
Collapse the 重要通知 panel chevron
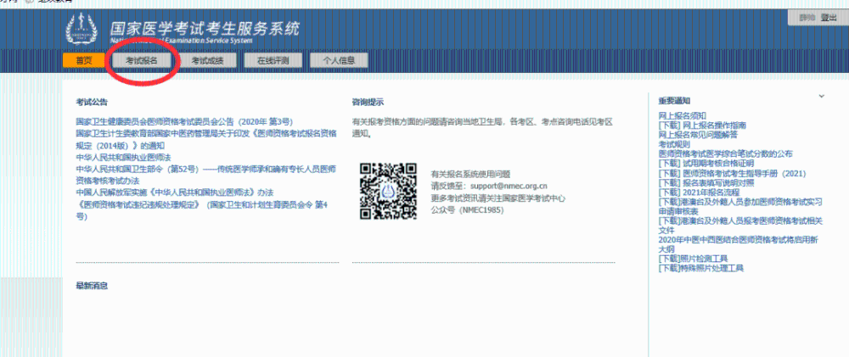pyautogui.click(x=821, y=97)
